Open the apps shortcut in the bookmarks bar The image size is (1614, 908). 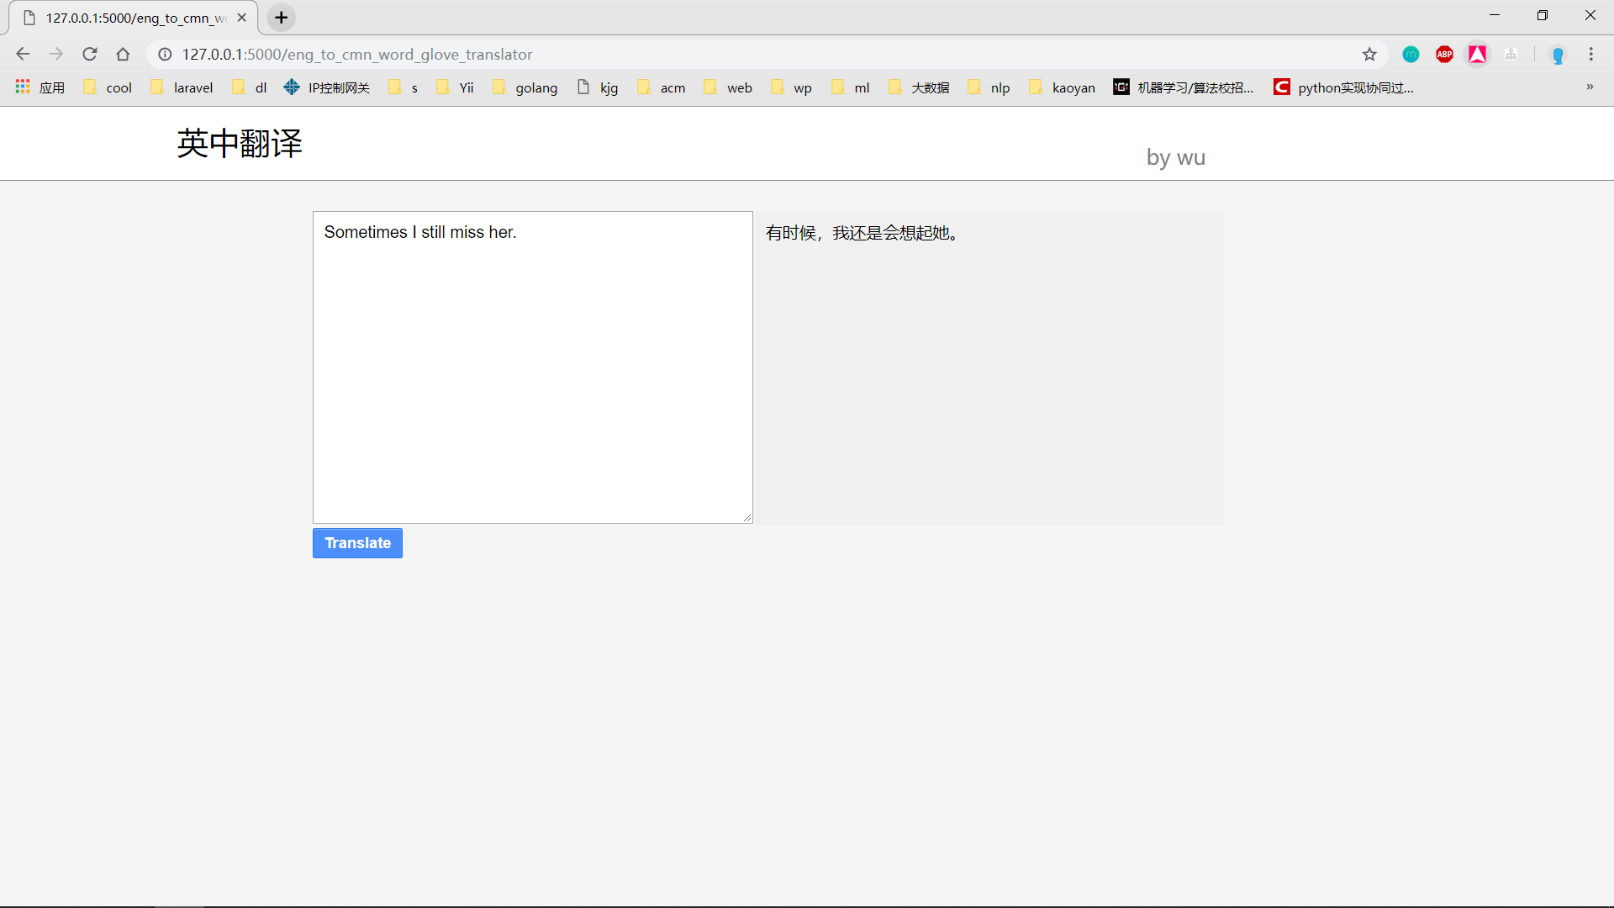click(40, 87)
